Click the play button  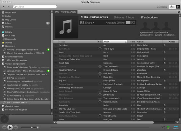tap(10, 127)
